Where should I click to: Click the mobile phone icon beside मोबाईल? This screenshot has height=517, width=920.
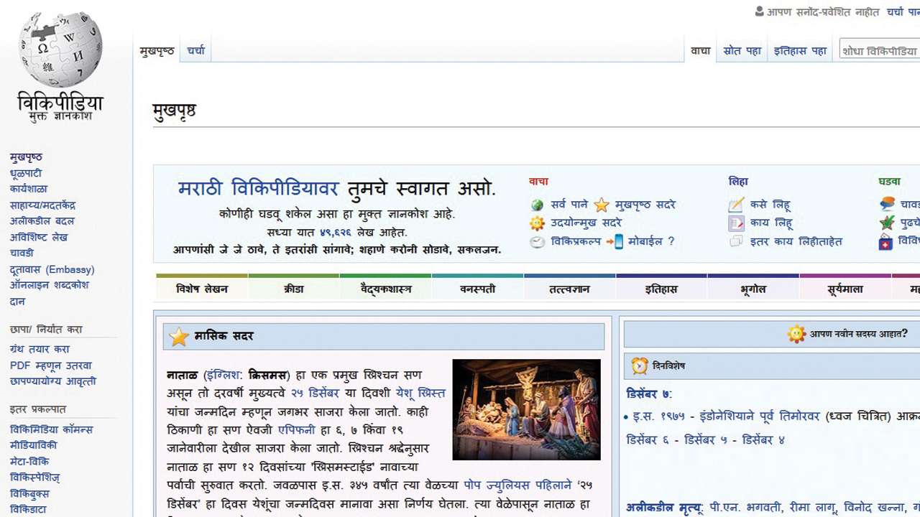617,242
